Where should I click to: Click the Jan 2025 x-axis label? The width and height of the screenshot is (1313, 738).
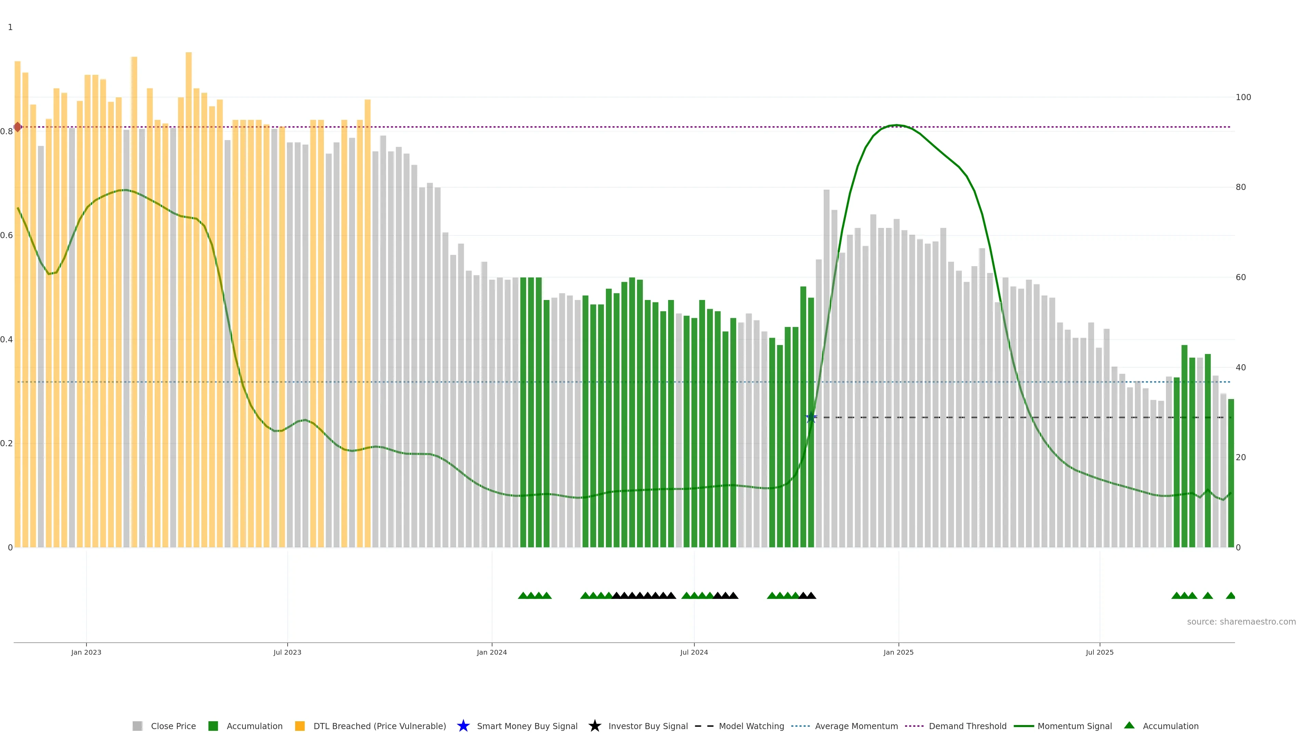[x=898, y=652]
